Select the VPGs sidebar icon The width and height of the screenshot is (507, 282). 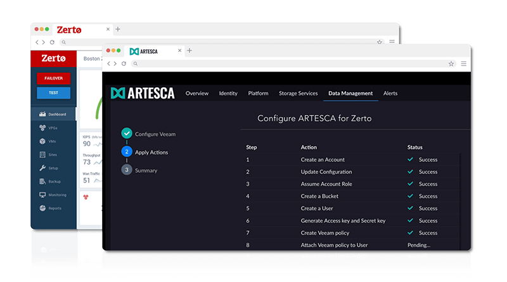42,128
